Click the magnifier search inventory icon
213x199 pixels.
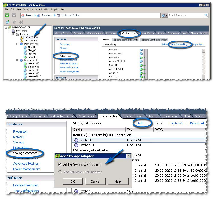pyautogui.click(x=206, y=15)
